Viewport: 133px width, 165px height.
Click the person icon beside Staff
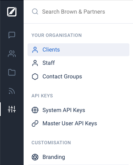pos(35,63)
